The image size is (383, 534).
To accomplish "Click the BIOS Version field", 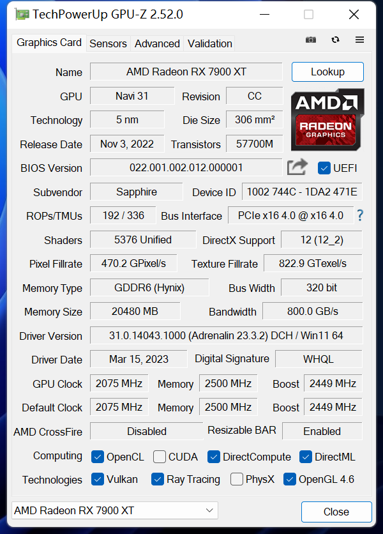I will point(186,168).
